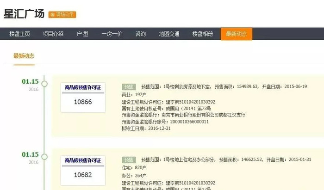Click the 预售 tag in the 10866 entry
This screenshot has width=324, height=190.
point(129,86)
